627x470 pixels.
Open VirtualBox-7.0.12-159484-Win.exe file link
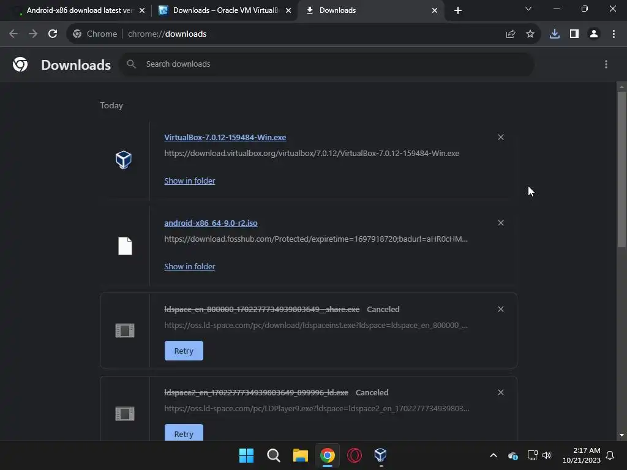coord(225,137)
